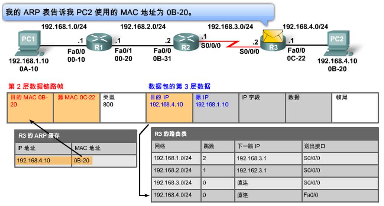The width and height of the screenshot is (384, 206).
Task: Click the 192.168.1.0/24 network label
Action: point(64,26)
